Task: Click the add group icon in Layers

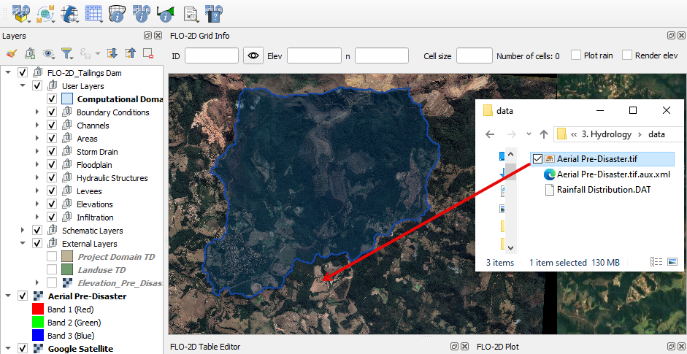Action: point(30,53)
